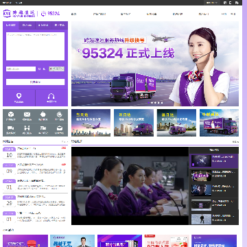The width and height of the screenshot is (247, 247).
Task: Click the open envelope icon in gray grid
Action: [60, 128]
